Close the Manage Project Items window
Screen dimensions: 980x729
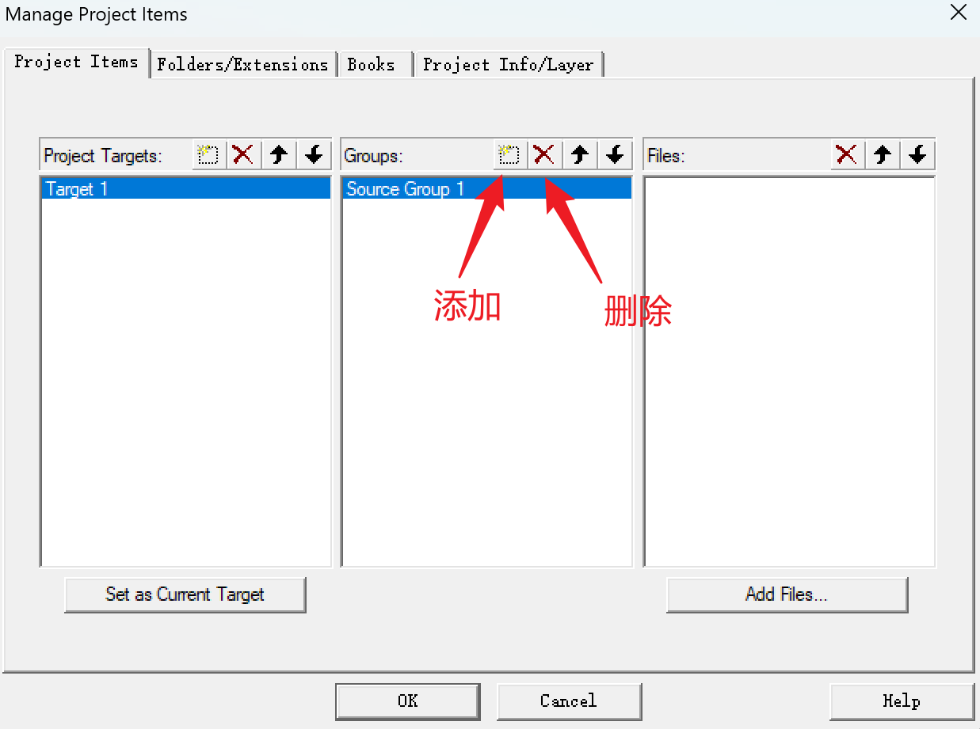tap(958, 13)
